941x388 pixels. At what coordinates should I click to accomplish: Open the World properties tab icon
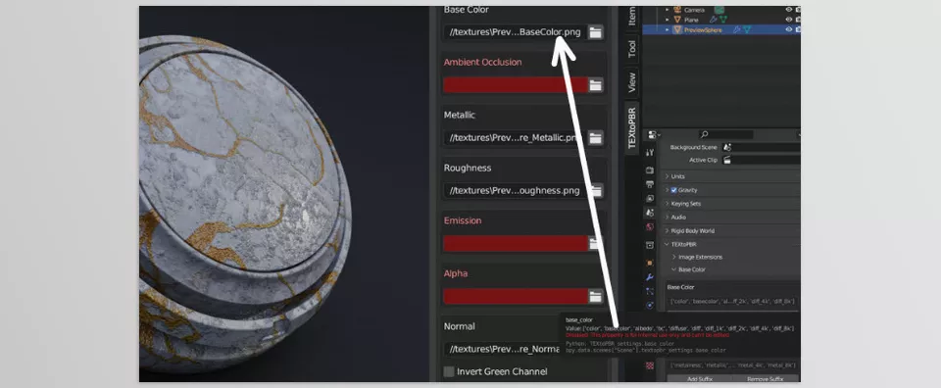point(649,227)
